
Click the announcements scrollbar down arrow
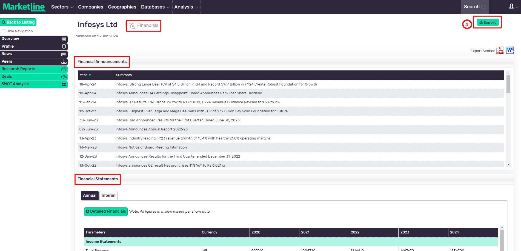(508, 164)
